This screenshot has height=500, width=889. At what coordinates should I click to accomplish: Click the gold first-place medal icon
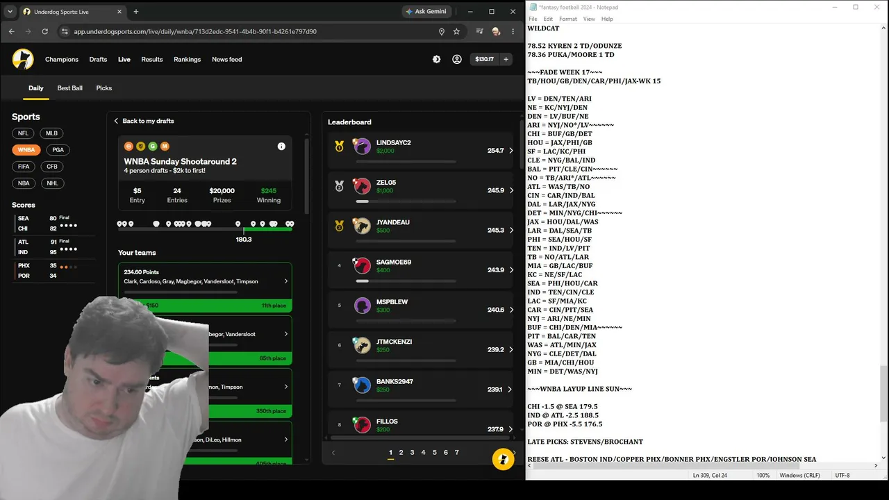pyautogui.click(x=340, y=147)
